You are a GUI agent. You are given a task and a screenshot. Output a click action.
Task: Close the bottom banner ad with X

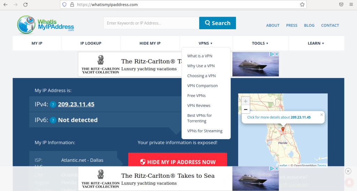[277, 168]
